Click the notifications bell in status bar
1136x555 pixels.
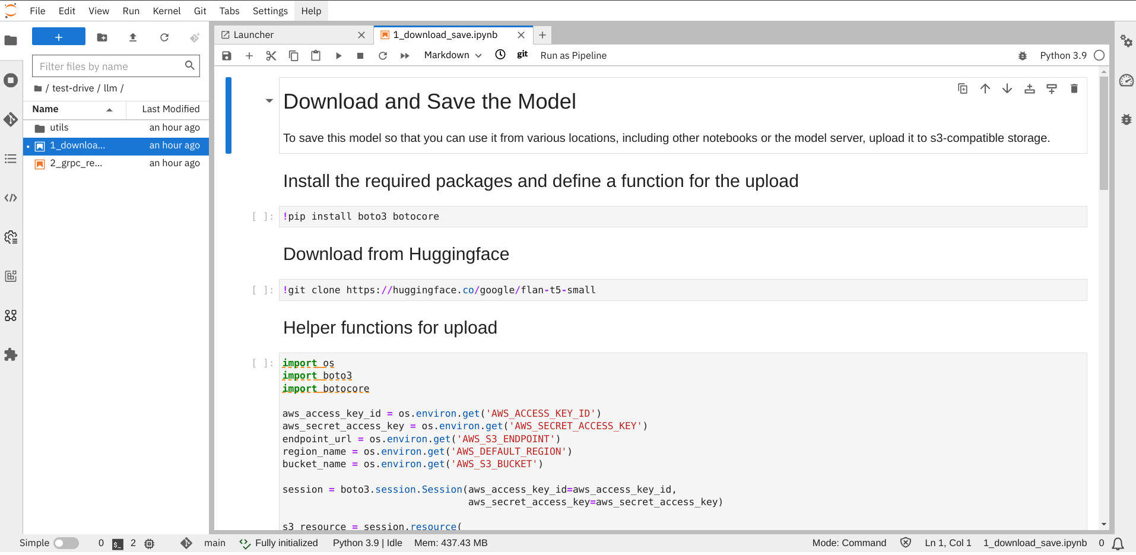pos(1118,543)
